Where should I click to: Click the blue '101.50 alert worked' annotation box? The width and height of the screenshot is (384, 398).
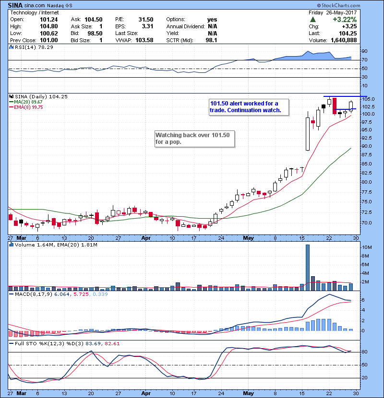coord(249,107)
